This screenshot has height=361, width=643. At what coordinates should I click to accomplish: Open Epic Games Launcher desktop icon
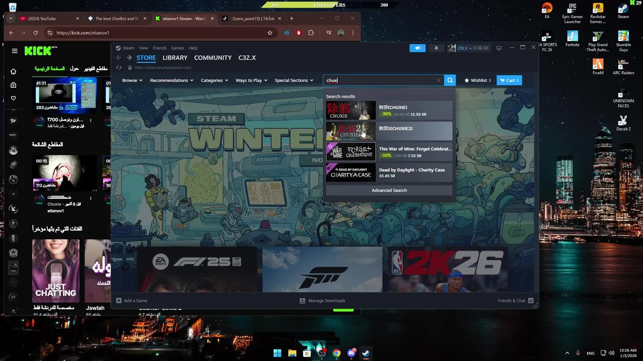(x=572, y=13)
